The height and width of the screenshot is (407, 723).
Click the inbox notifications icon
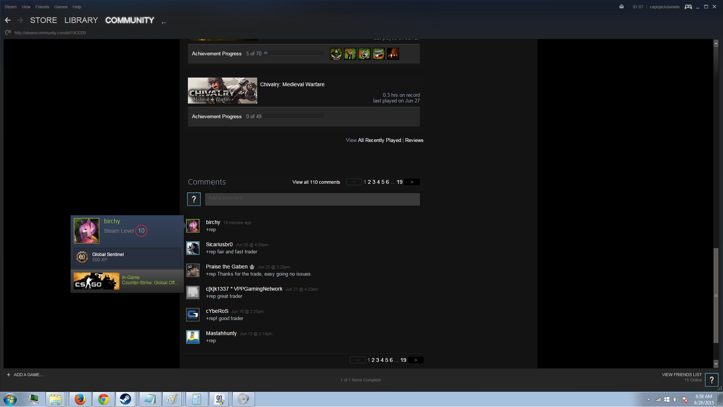621,7
